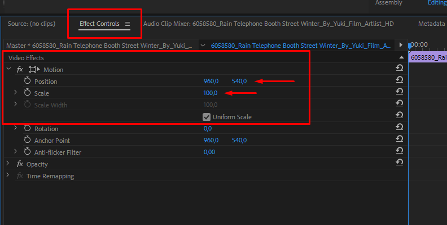Expand the Time Remapping effect group

coord(8,175)
